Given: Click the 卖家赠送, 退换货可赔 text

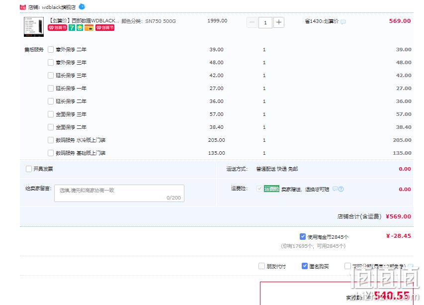Looking at the screenshot, I should click(305, 190).
